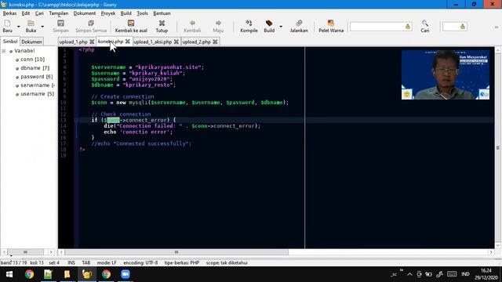Open the Pelet Warna color chooser
Viewport: 502px width, 282px height.
(x=331, y=26)
